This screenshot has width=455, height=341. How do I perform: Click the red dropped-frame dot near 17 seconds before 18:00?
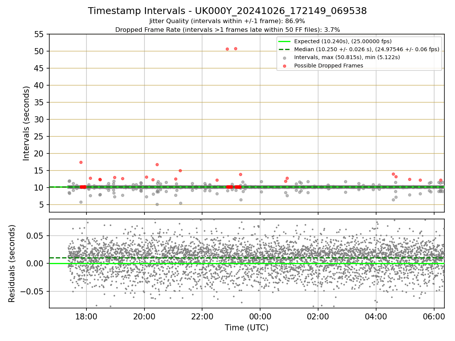coord(81,162)
